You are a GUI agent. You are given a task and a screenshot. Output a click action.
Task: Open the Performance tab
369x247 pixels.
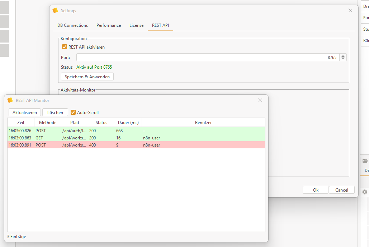point(109,25)
